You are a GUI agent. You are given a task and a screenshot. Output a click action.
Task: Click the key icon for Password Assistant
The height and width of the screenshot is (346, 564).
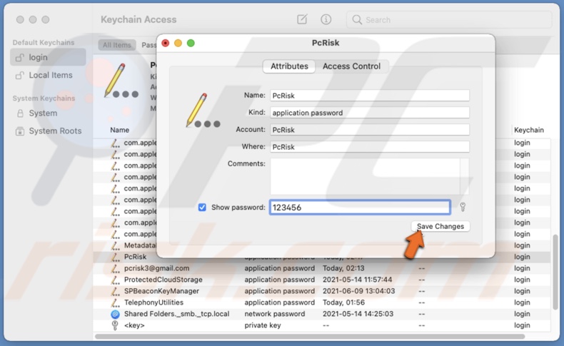tap(463, 208)
